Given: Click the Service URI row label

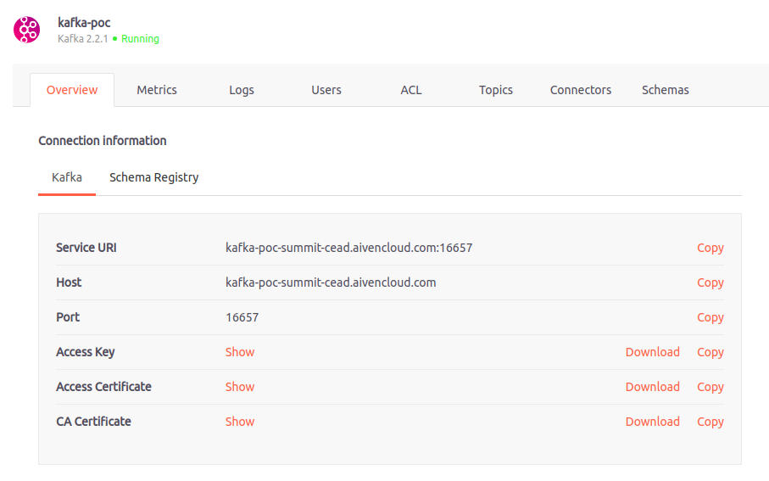Looking at the screenshot, I should pyautogui.click(x=86, y=248).
